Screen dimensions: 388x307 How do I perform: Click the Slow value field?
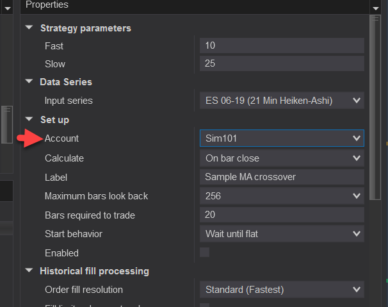point(282,64)
